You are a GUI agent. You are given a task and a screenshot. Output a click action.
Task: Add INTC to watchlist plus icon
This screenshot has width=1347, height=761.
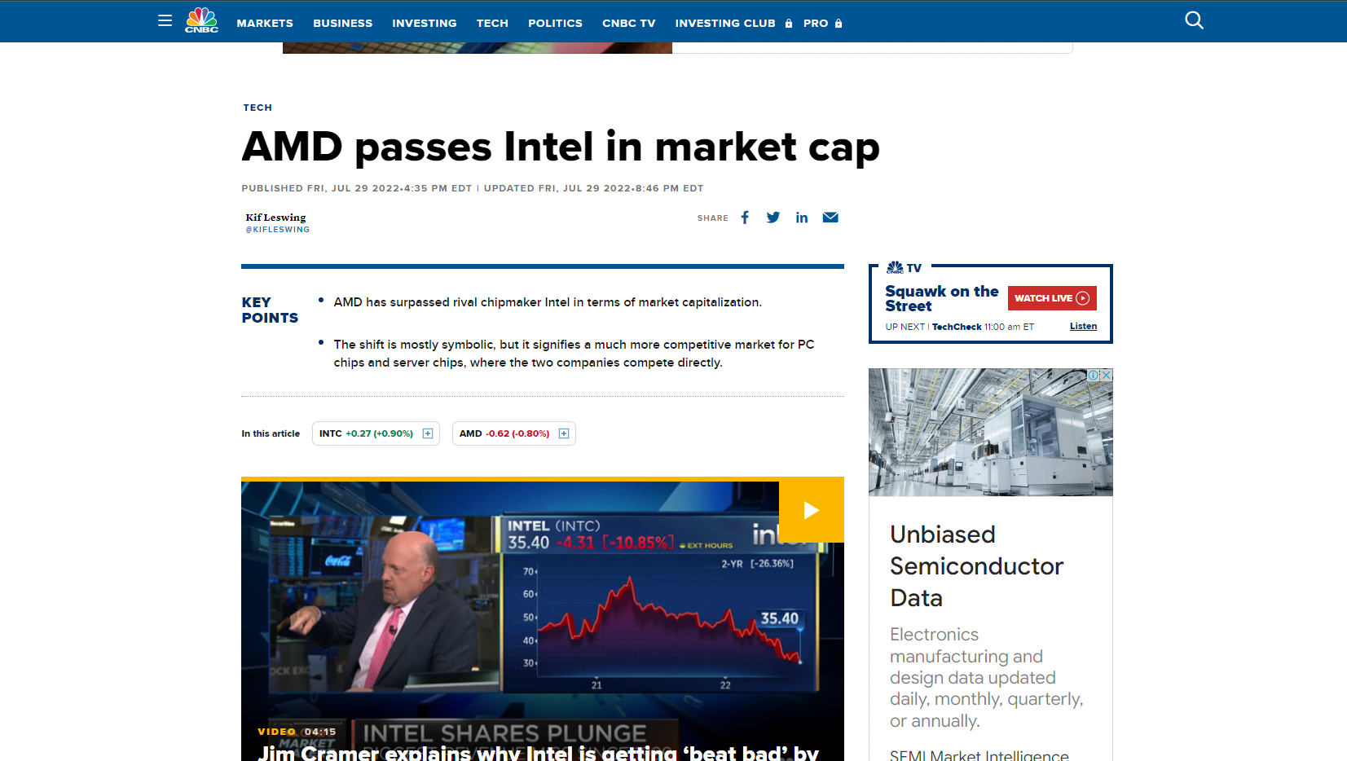click(x=428, y=433)
